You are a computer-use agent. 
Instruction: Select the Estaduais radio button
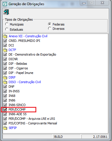point(7,29)
